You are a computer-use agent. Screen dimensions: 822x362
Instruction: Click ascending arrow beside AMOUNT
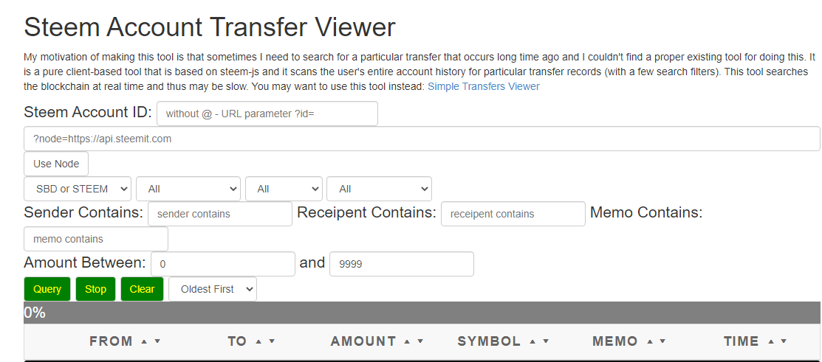408,341
